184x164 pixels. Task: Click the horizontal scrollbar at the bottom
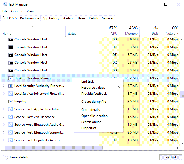tap(54, 148)
